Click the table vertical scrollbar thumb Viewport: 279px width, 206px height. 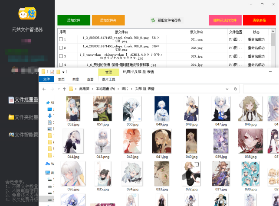click(x=273, y=40)
